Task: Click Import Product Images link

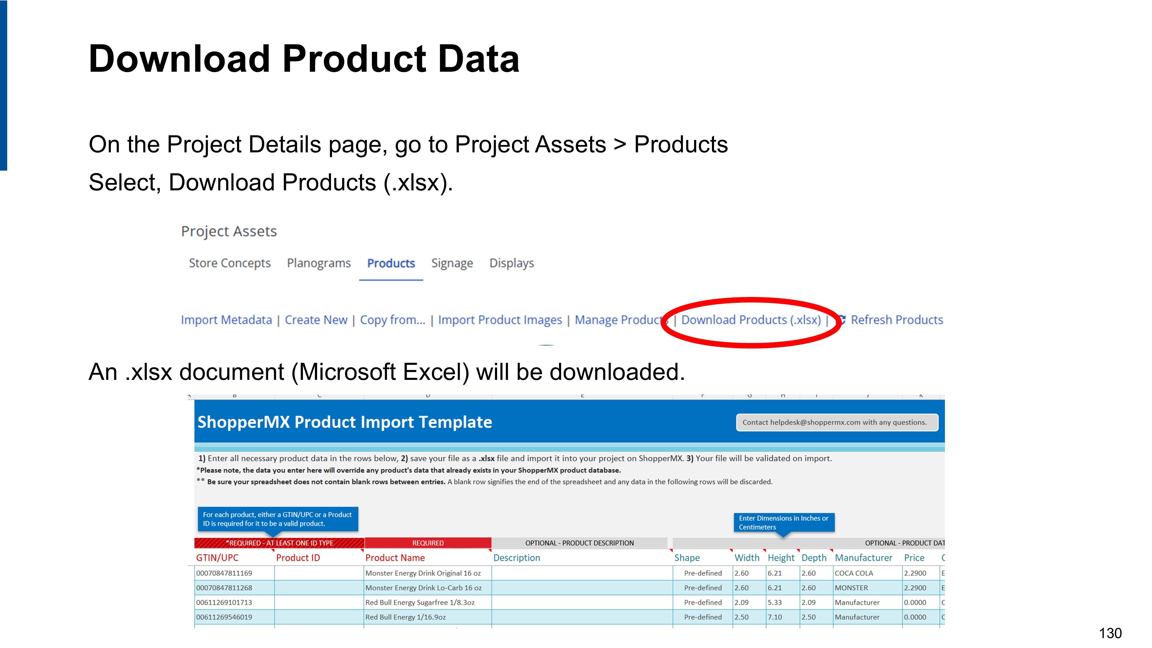Action: point(499,320)
